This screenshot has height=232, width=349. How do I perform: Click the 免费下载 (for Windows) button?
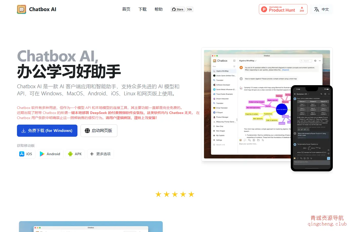coord(47,131)
